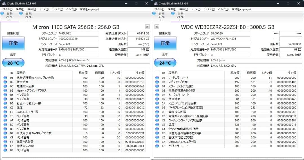Click status icon for キャリブレーション再試行回数 row

[x=157, y=108]
